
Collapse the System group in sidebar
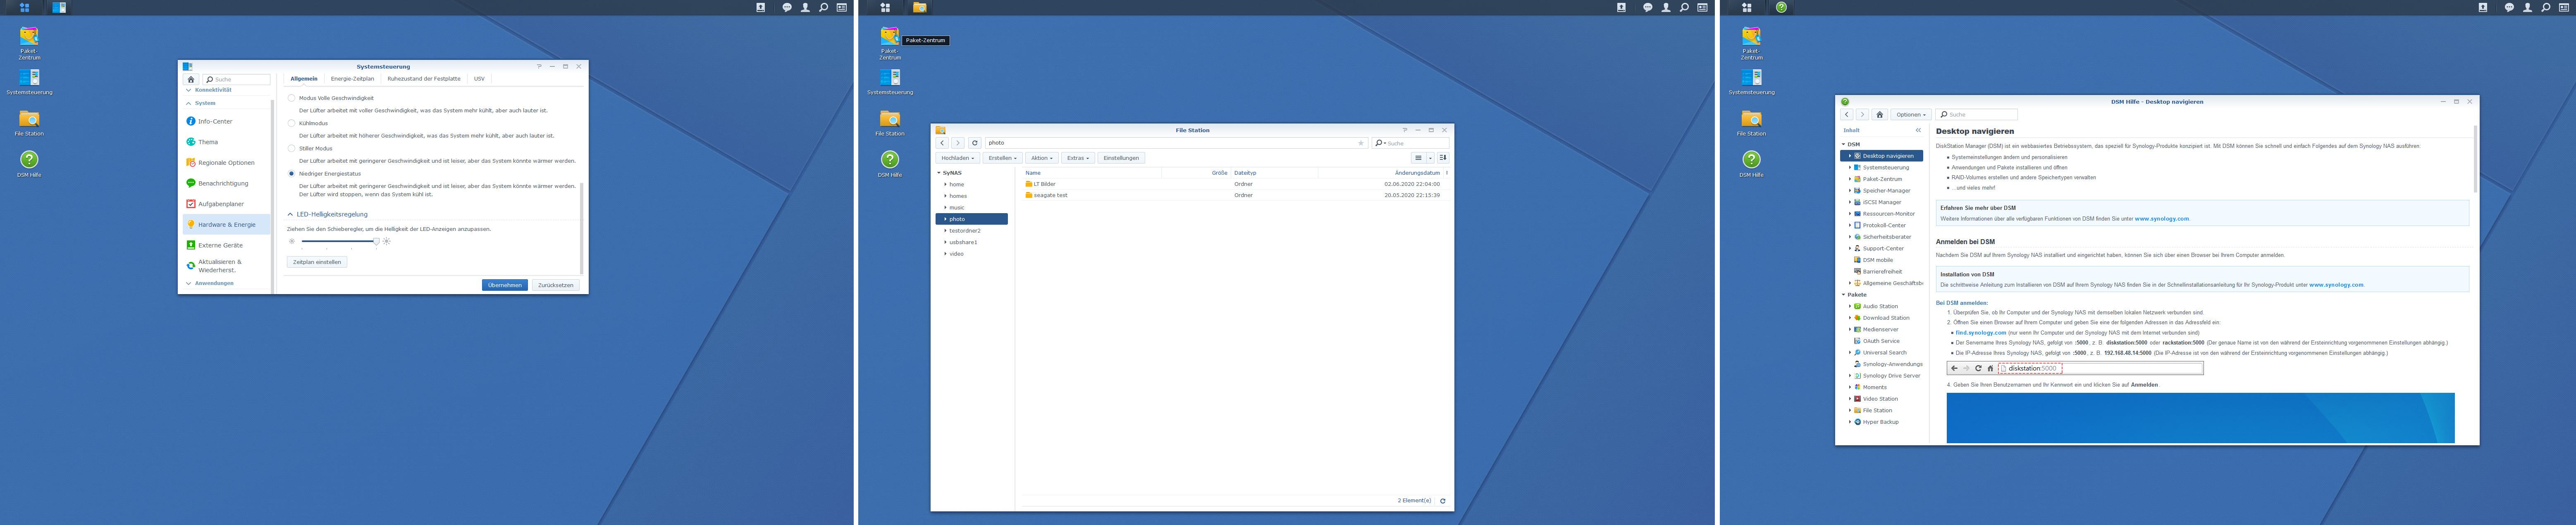(188, 103)
